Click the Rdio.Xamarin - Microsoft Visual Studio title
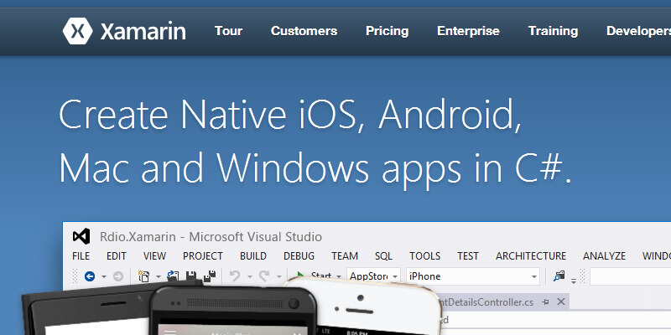 tap(211, 236)
